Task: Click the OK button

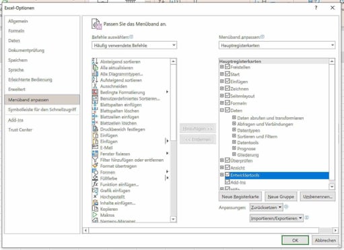Action: tap(295, 240)
